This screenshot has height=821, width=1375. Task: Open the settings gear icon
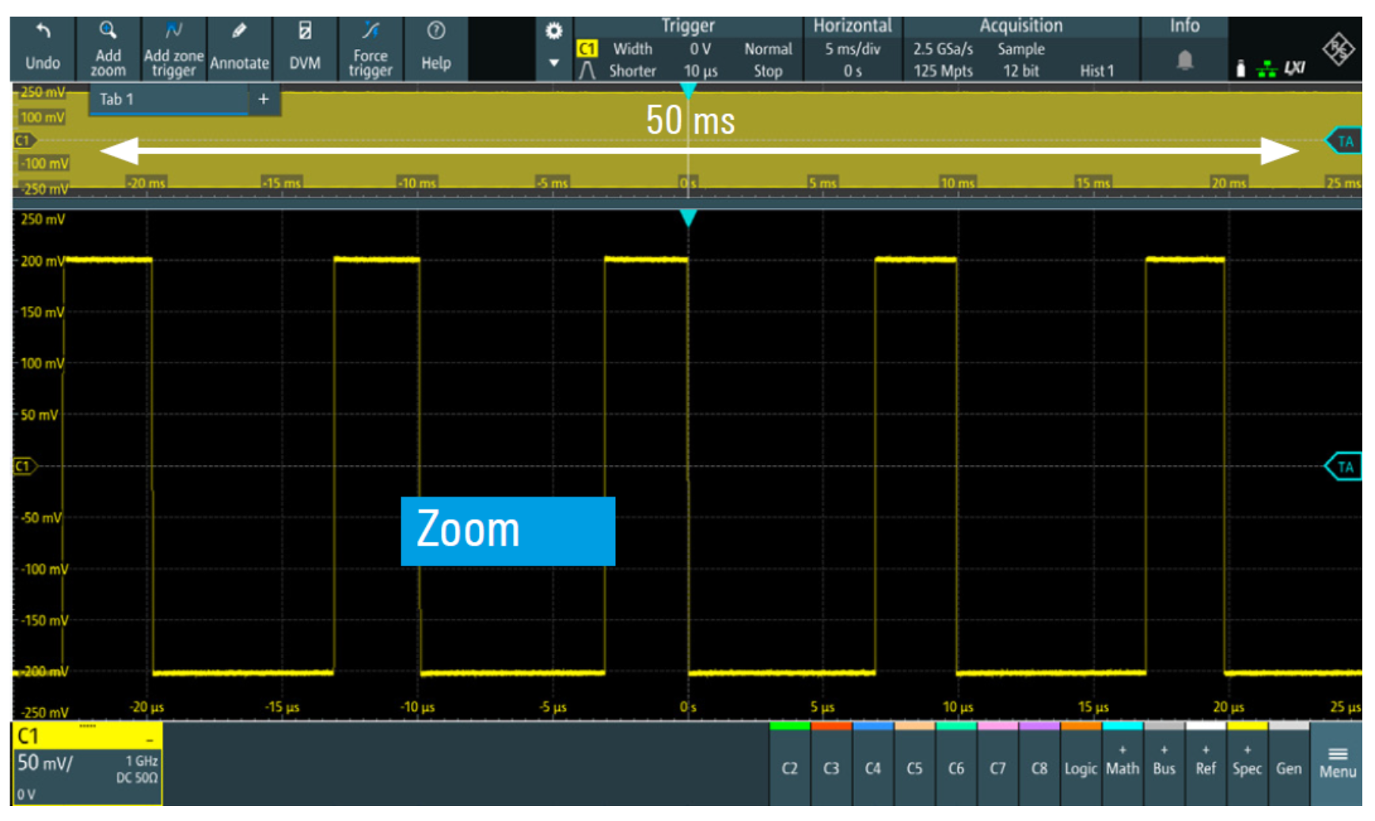(554, 32)
